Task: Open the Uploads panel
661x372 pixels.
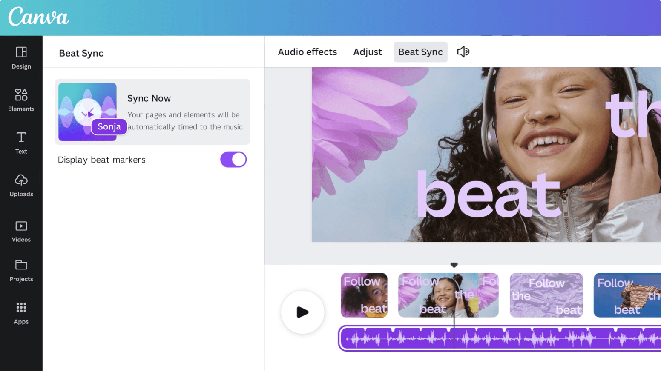Action: point(21,186)
